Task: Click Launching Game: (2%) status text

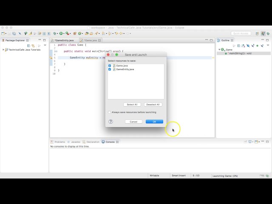Action: (x=225, y=176)
